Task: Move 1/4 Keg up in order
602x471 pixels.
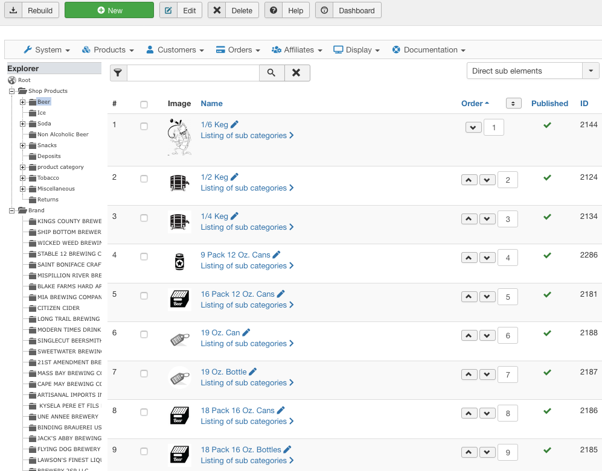Action: pyautogui.click(x=469, y=219)
